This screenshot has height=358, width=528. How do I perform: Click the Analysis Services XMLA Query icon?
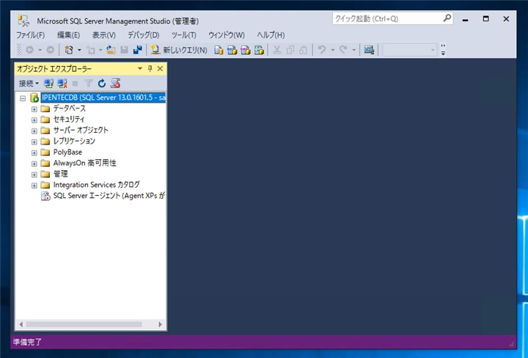[x=259, y=51]
